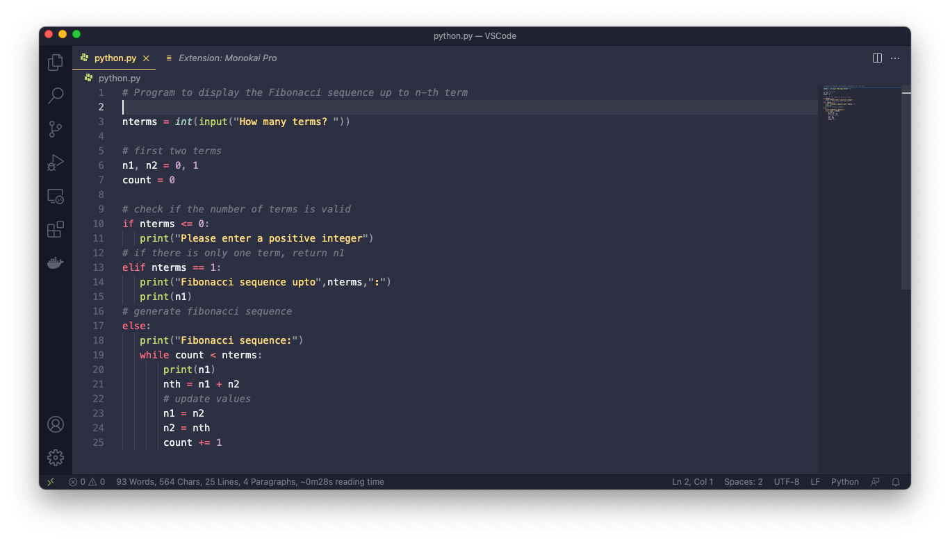Image resolution: width=950 pixels, height=541 pixels.
Task: Open the Remote Explorer icon
Action: pyautogui.click(x=56, y=196)
